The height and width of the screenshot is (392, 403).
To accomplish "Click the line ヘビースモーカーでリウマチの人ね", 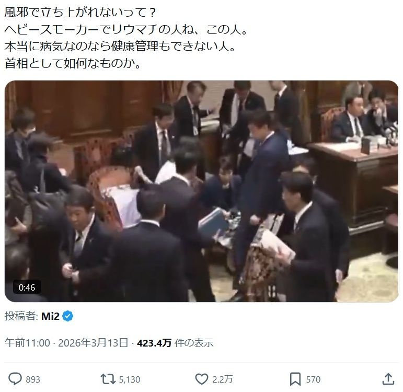I will 126,30.
